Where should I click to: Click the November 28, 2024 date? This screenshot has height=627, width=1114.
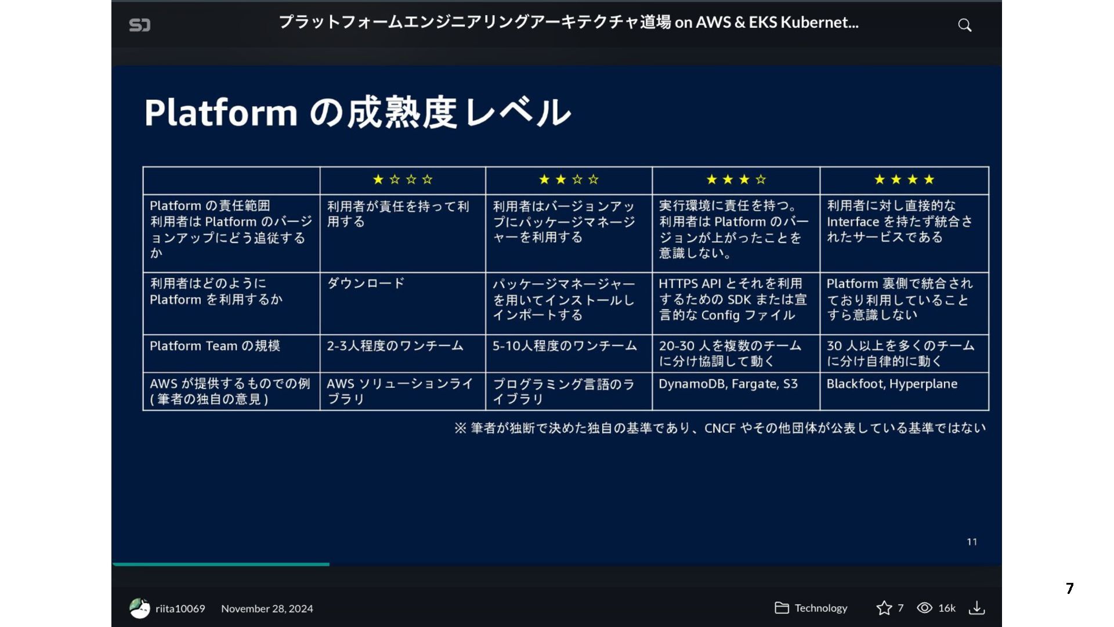pos(267,608)
